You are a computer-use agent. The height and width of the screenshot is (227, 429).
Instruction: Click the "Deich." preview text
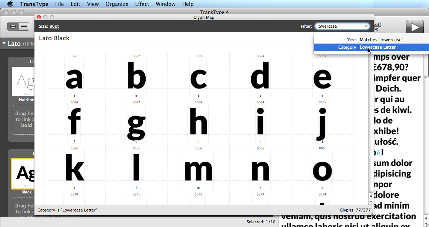pos(389,89)
